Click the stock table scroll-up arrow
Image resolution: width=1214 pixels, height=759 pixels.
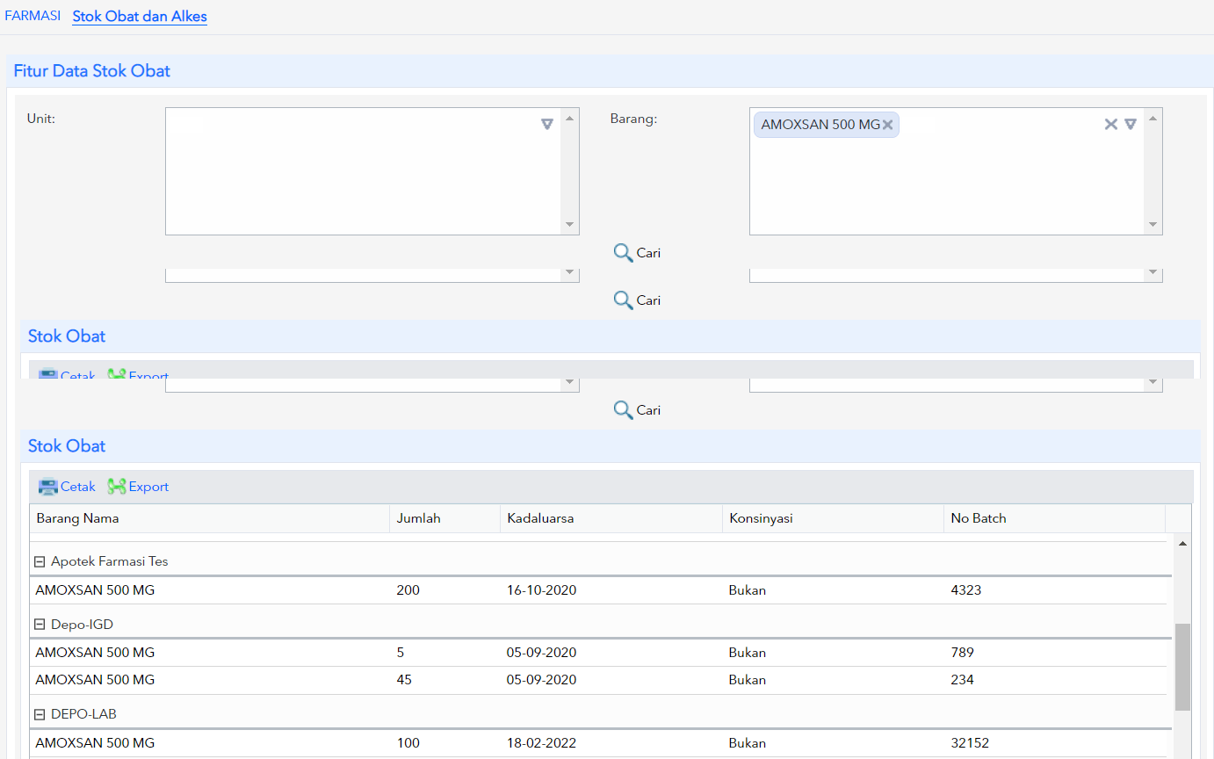[x=1182, y=544]
